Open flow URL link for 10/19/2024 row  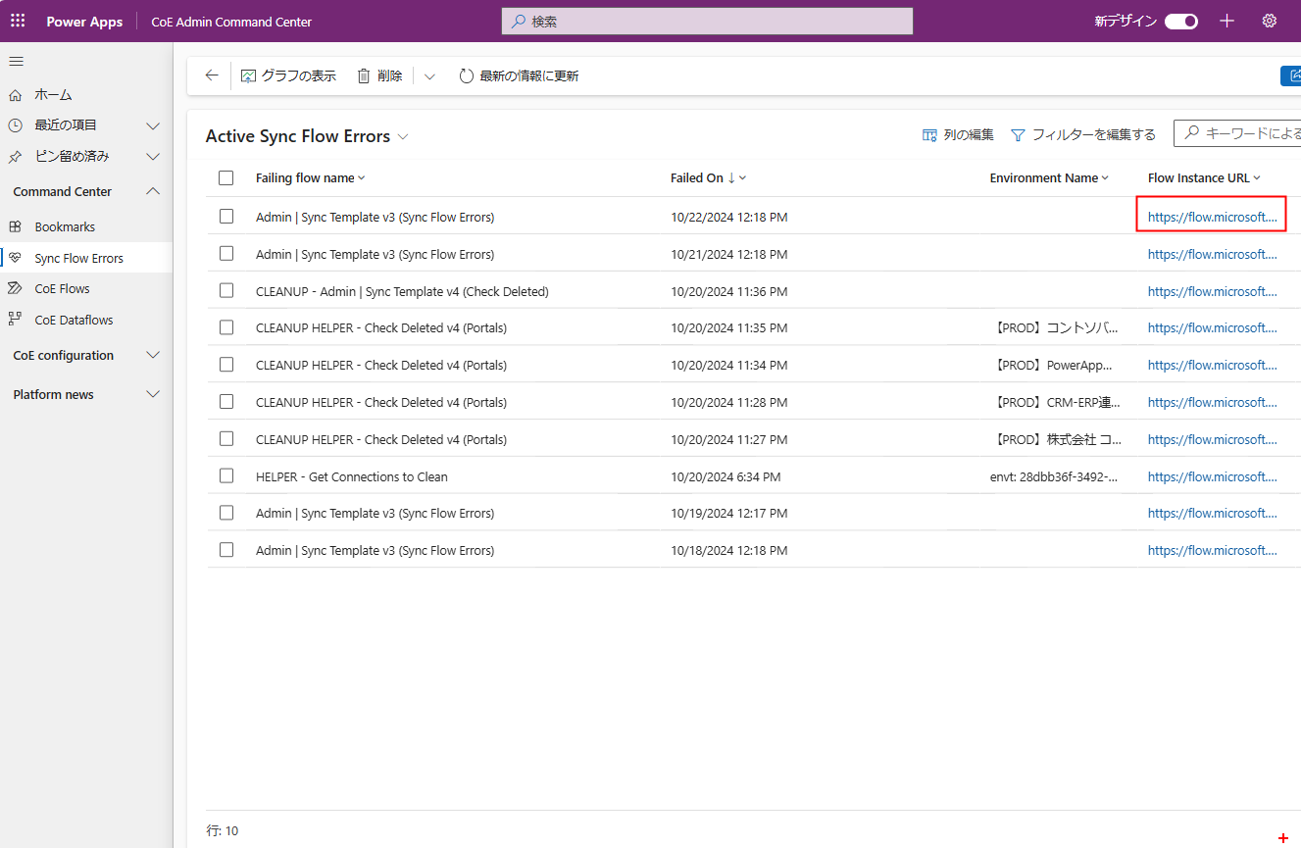pyautogui.click(x=1212, y=513)
